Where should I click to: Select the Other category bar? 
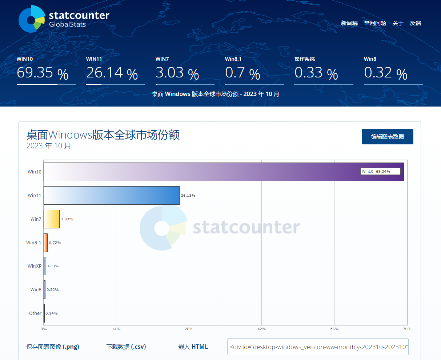click(44, 313)
